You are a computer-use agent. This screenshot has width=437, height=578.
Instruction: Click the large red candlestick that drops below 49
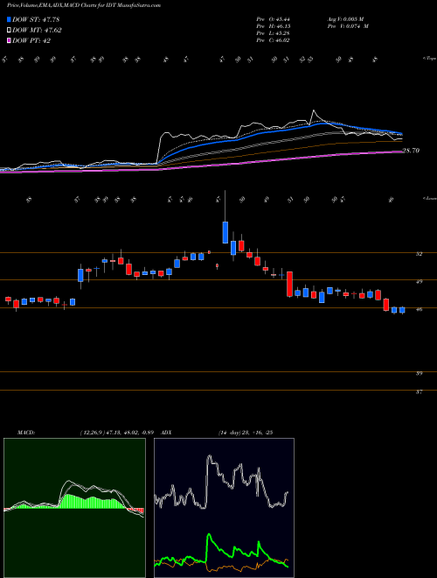click(290, 284)
